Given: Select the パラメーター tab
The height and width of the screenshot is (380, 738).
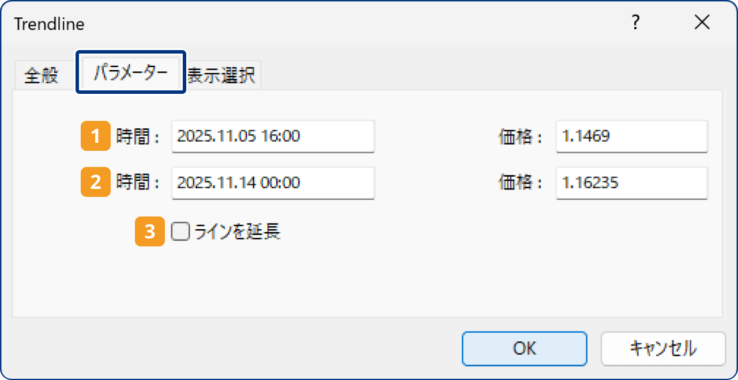Looking at the screenshot, I should click(130, 73).
